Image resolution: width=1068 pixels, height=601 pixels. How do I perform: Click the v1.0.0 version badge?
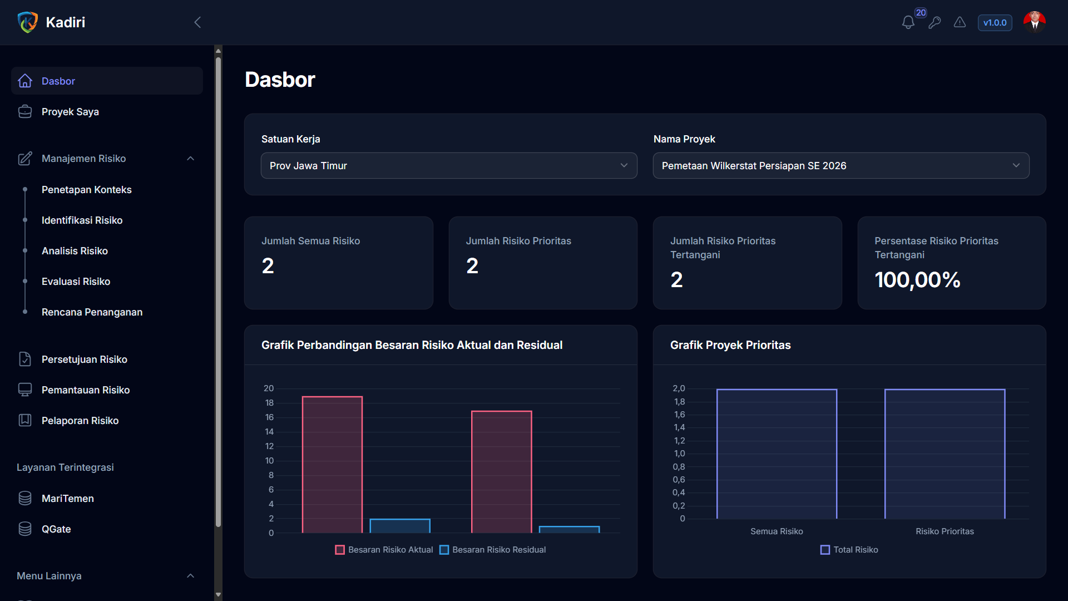coord(995,23)
